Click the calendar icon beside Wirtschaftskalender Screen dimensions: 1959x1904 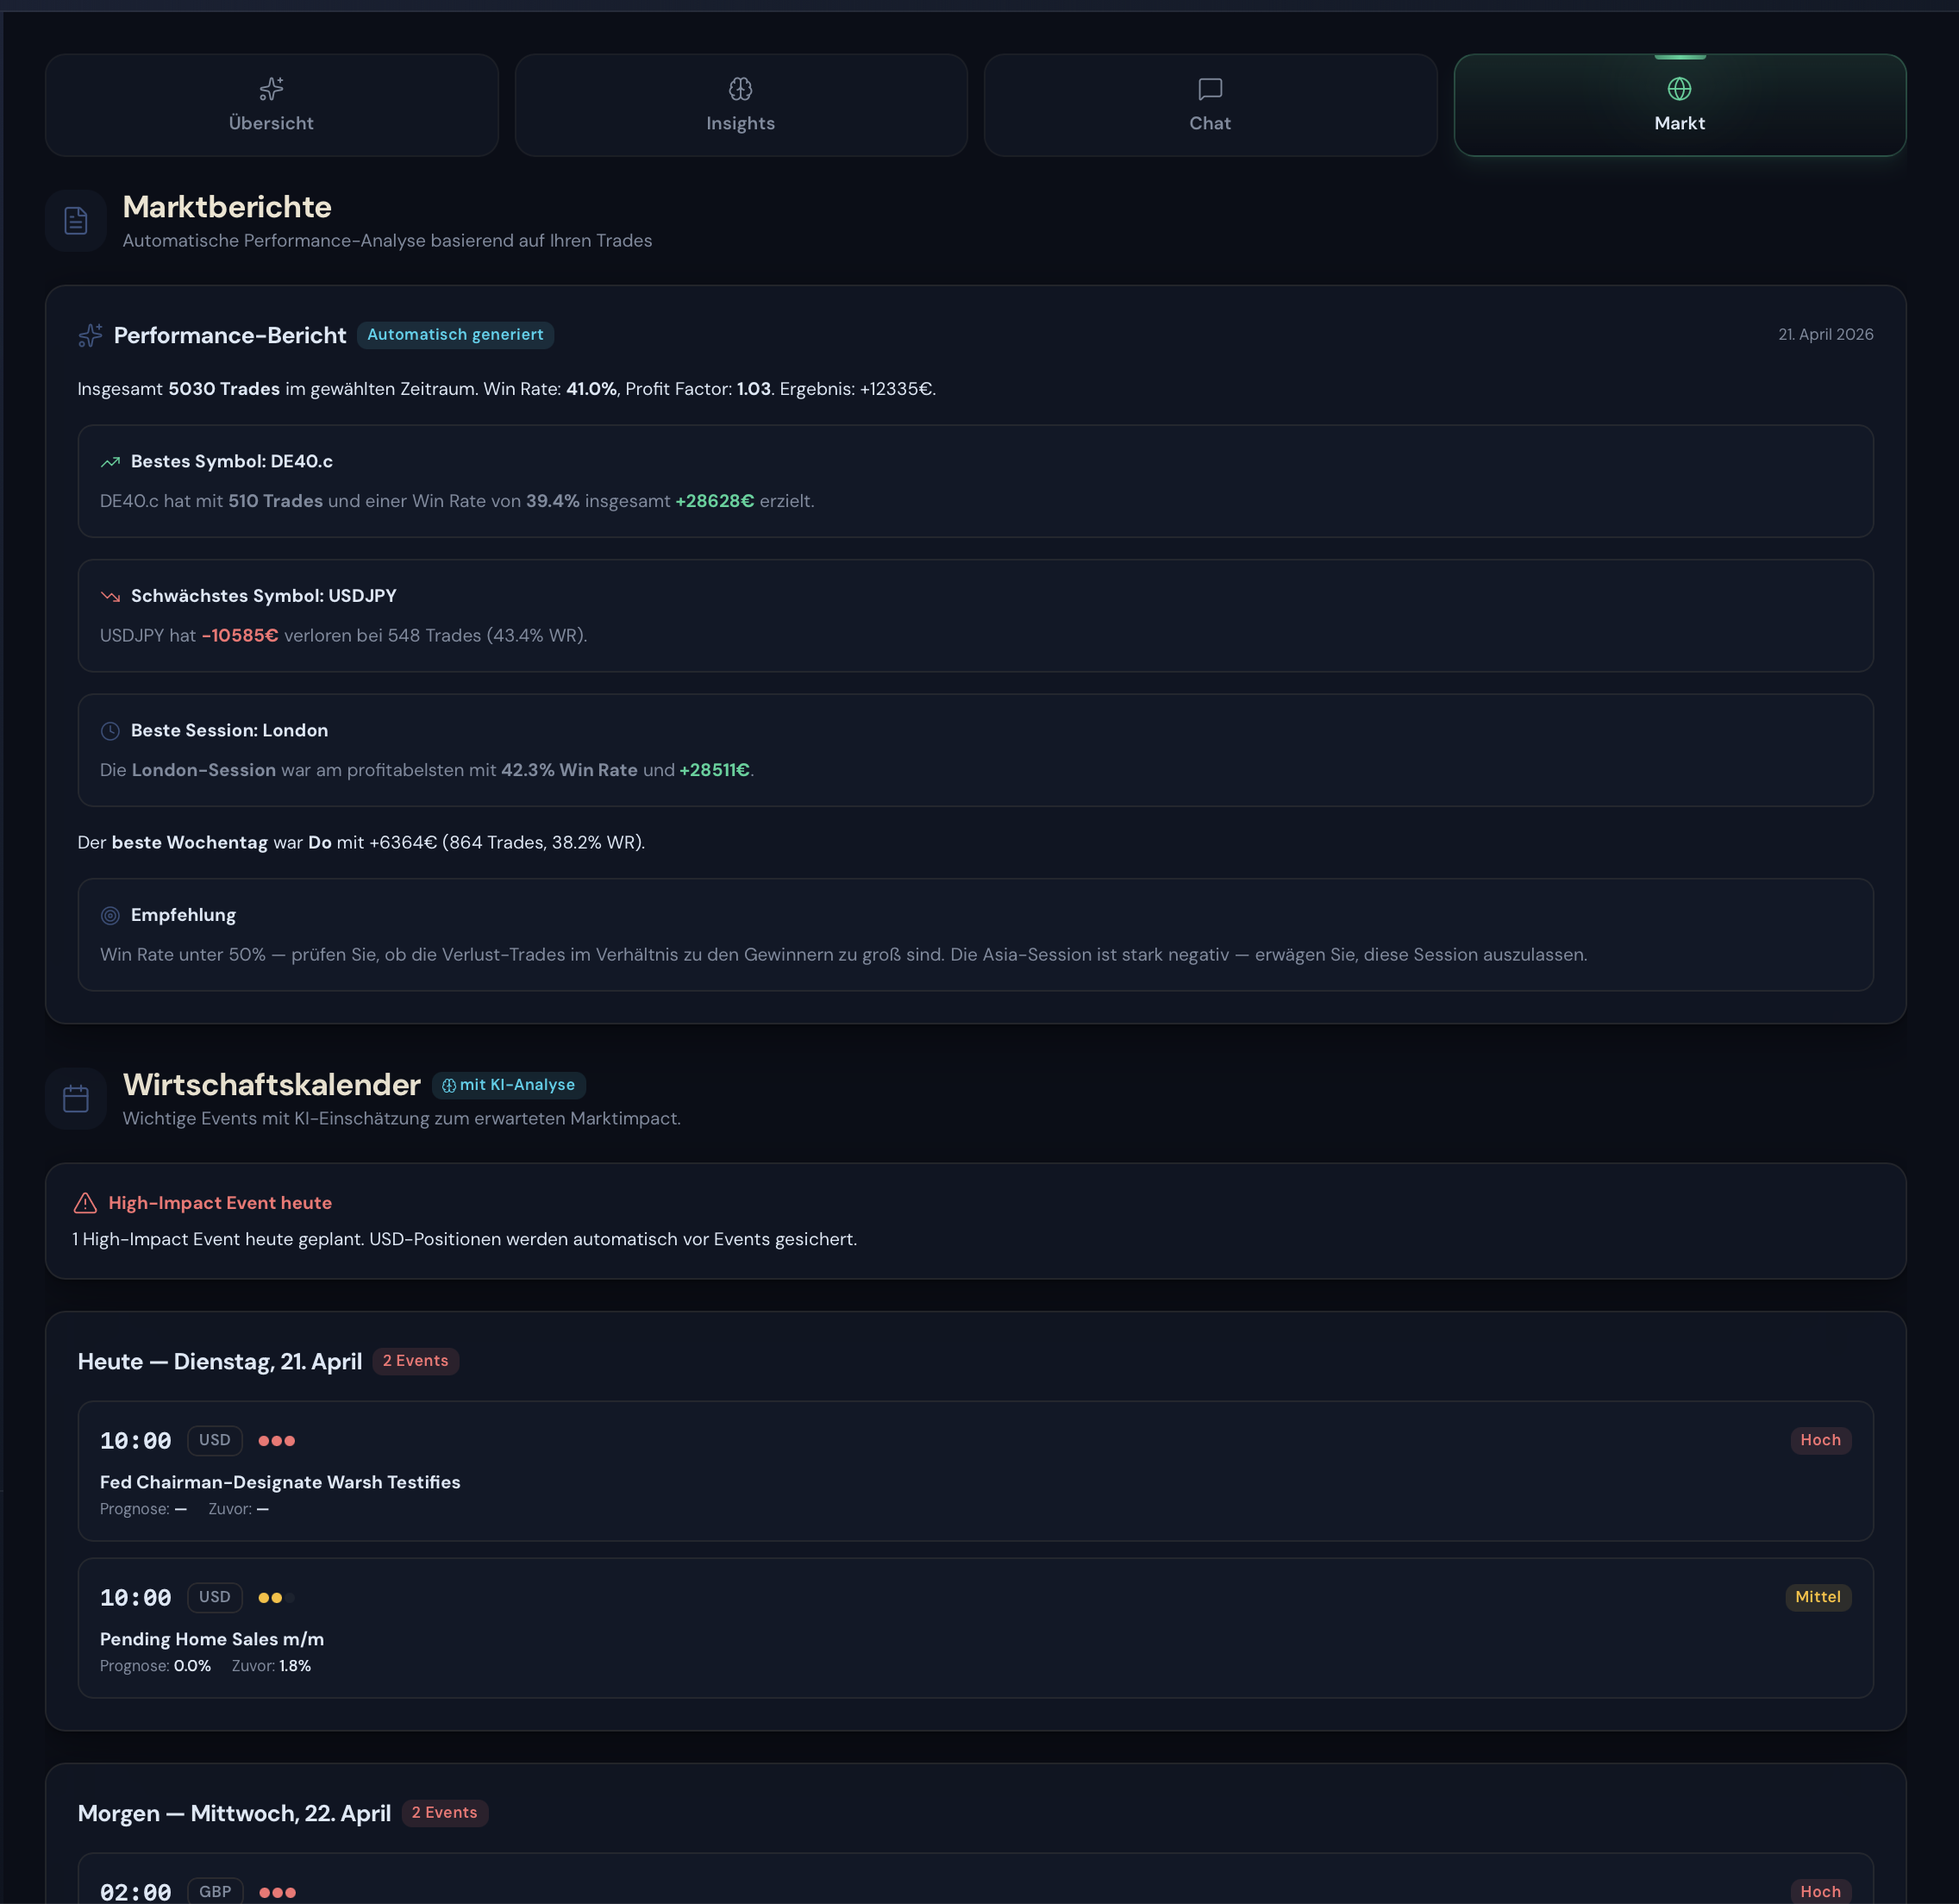[x=76, y=1098]
